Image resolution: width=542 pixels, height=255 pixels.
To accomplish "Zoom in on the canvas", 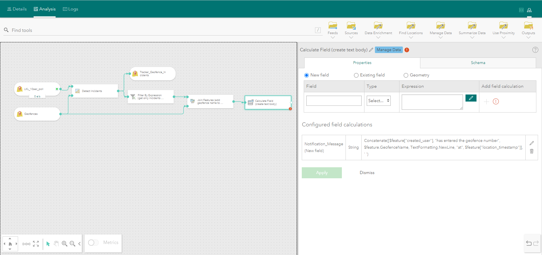I will click(x=64, y=244).
